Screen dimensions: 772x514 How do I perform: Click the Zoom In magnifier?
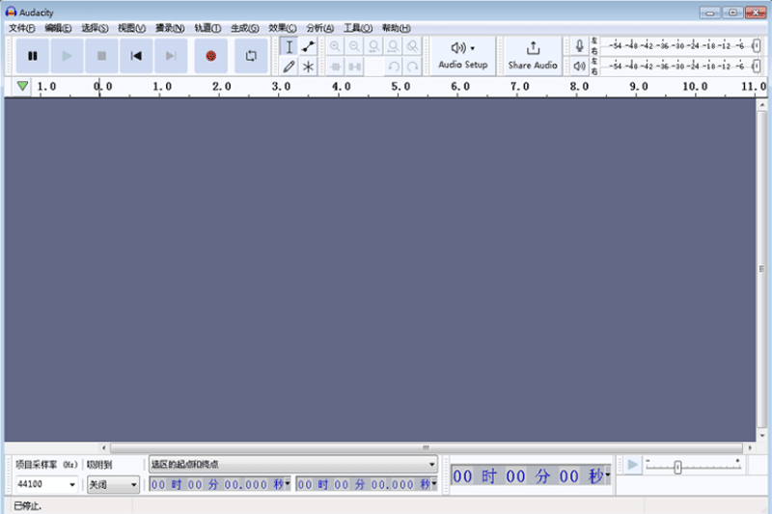tap(335, 46)
